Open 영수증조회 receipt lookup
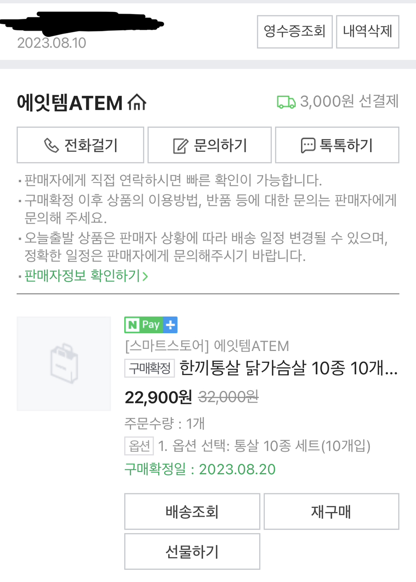Screen dimensions: 416x582 (x=295, y=32)
